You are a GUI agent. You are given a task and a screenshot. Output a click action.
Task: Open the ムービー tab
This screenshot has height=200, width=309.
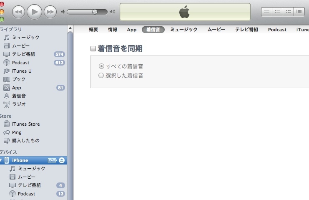(x=216, y=30)
